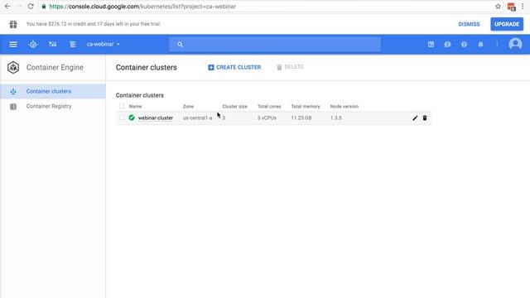Click the Node version column header
Image resolution: width=530 pixels, height=298 pixels.
(x=344, y=107)
